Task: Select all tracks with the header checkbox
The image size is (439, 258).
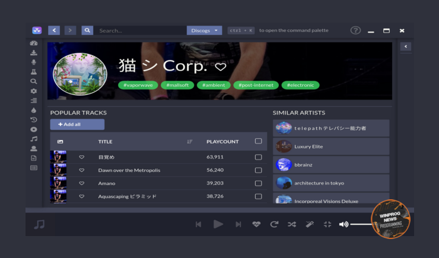Action: point(258,141)
